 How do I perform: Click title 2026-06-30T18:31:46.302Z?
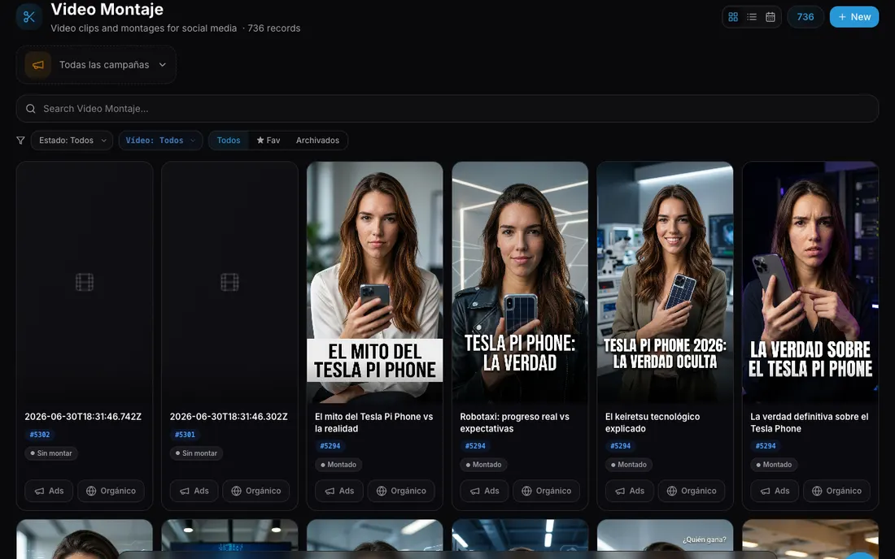(x=229, y=417)
